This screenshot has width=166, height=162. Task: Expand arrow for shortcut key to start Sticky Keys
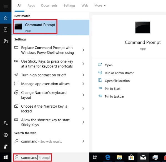84,122
